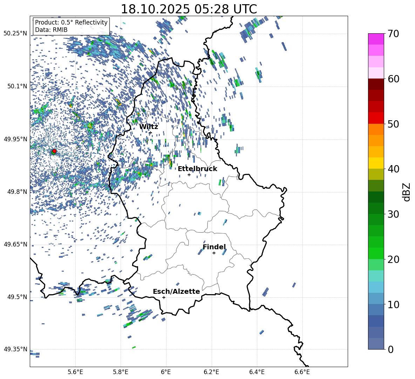Click the 49.35°N latitude label
Viewport: 415px width, 379px height.
pyautogui.click(x=15, y=349)
